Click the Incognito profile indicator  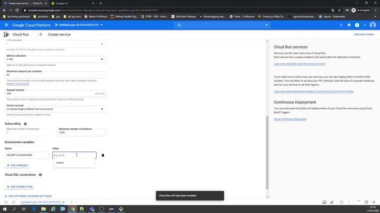click(x=361, y=10)
